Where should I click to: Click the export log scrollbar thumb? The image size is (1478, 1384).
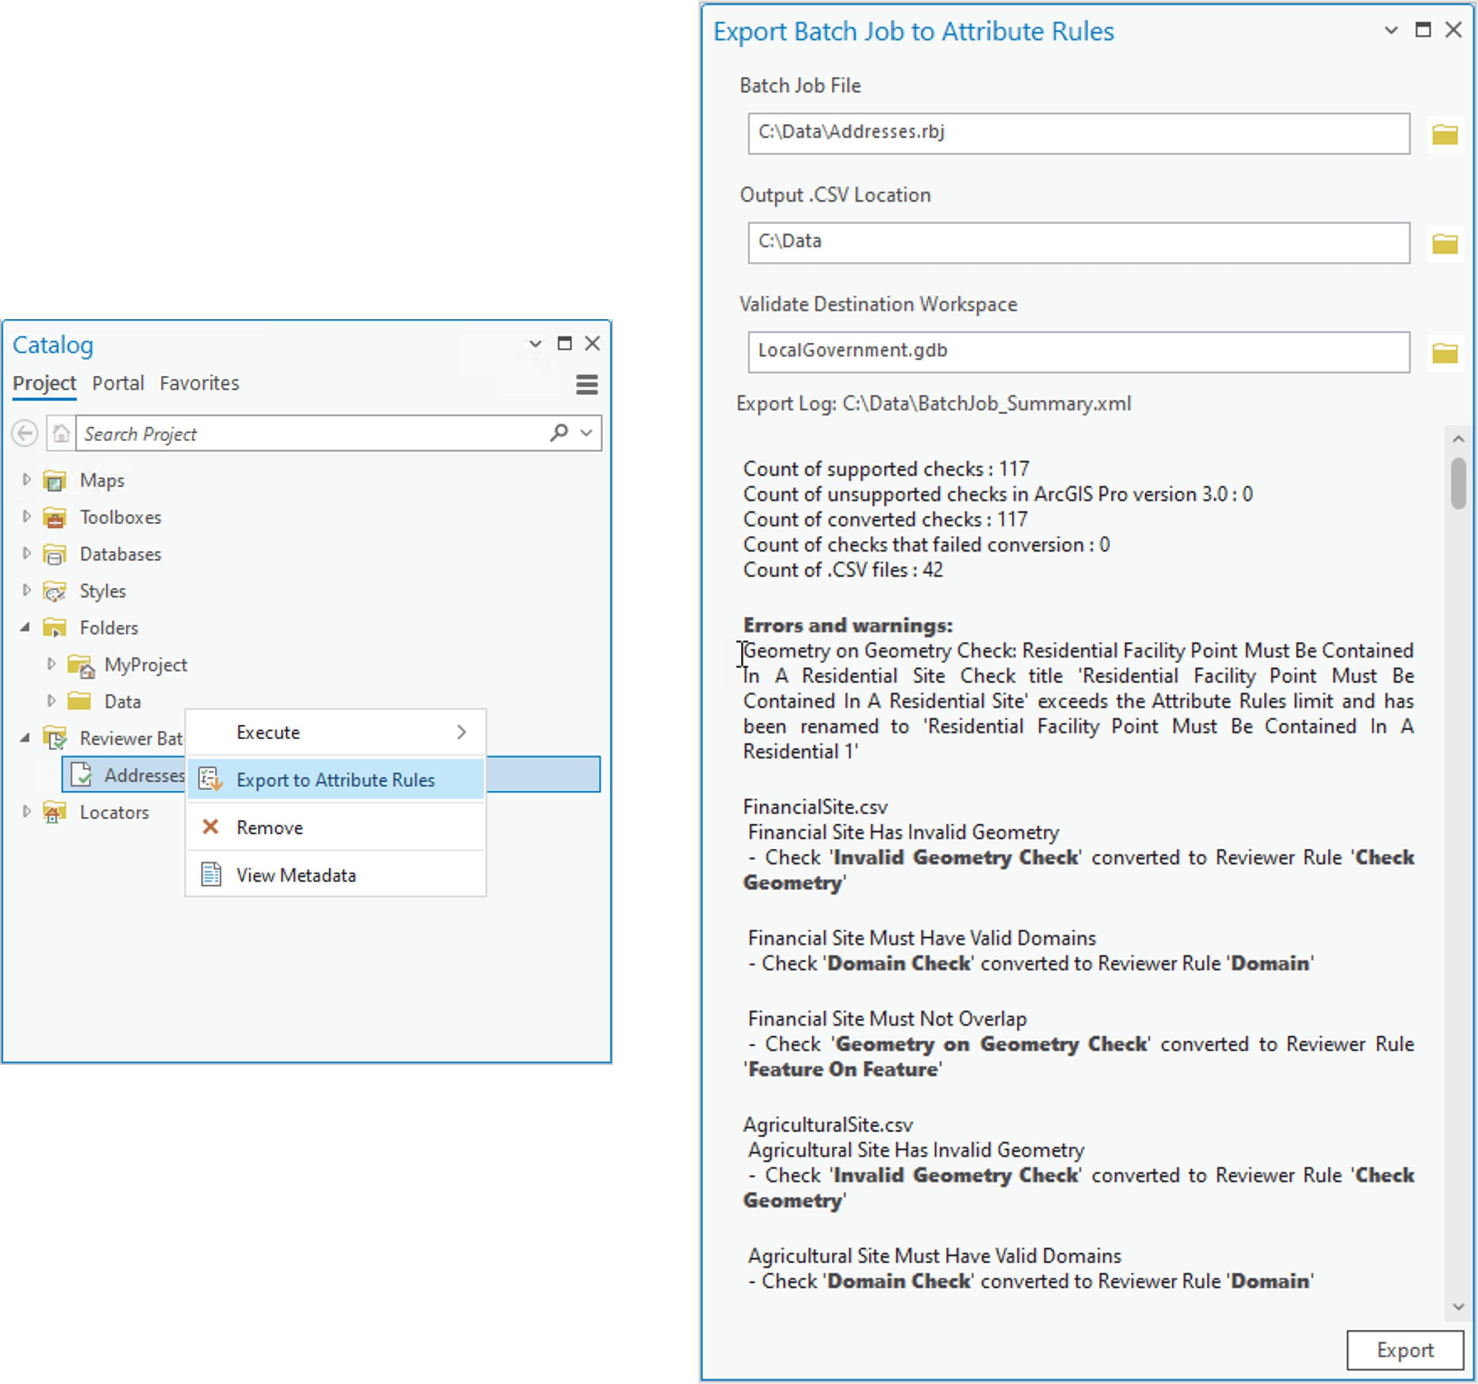click(x=1458, y=483)
